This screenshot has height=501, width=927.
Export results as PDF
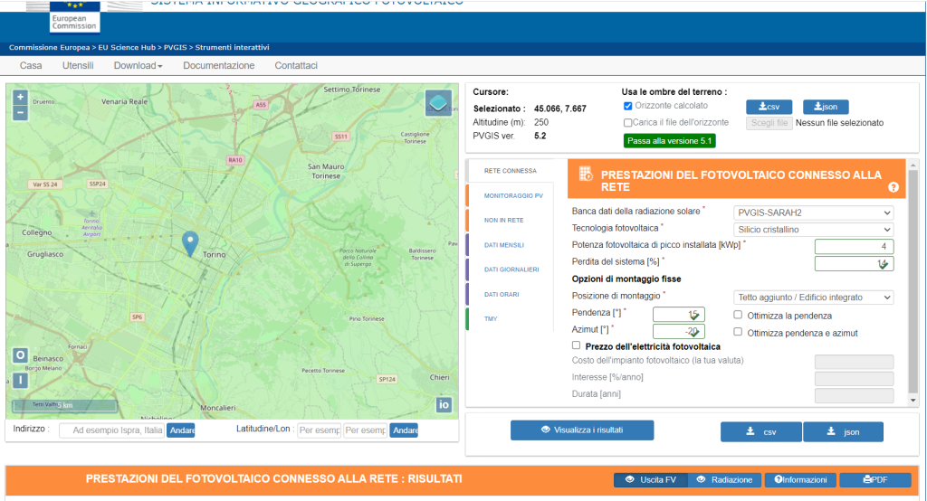[875, 479]
